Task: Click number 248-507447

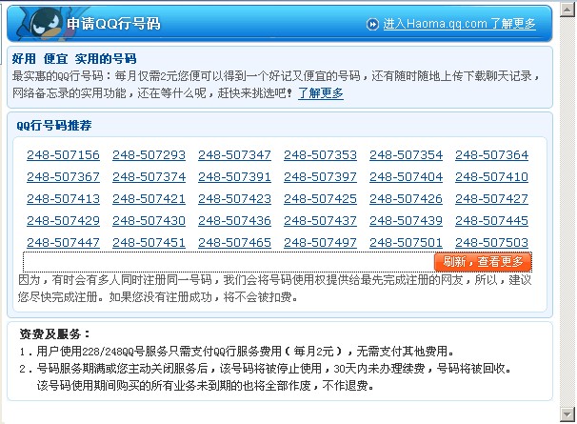Action: tap(63, 242)
